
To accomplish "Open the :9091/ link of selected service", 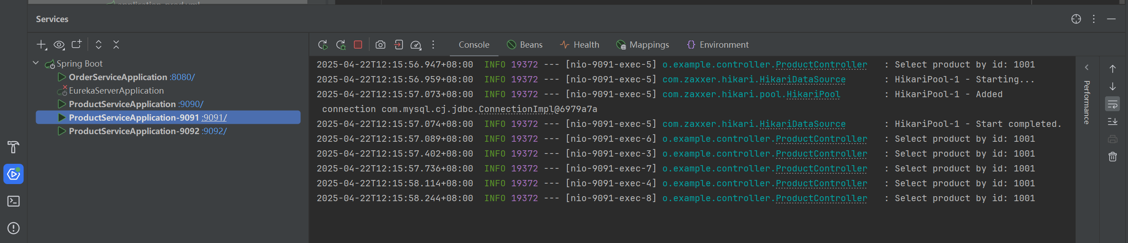I will click(x=214, y=117).
